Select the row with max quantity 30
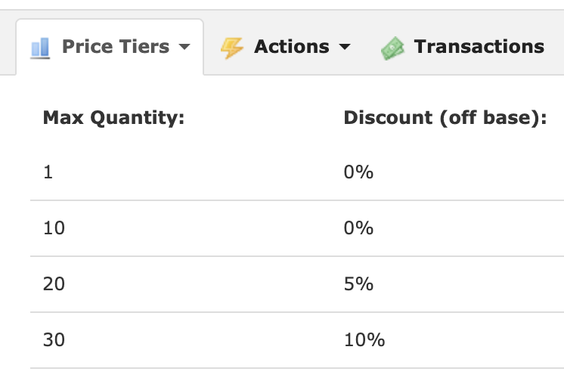 tap(297, 340)
